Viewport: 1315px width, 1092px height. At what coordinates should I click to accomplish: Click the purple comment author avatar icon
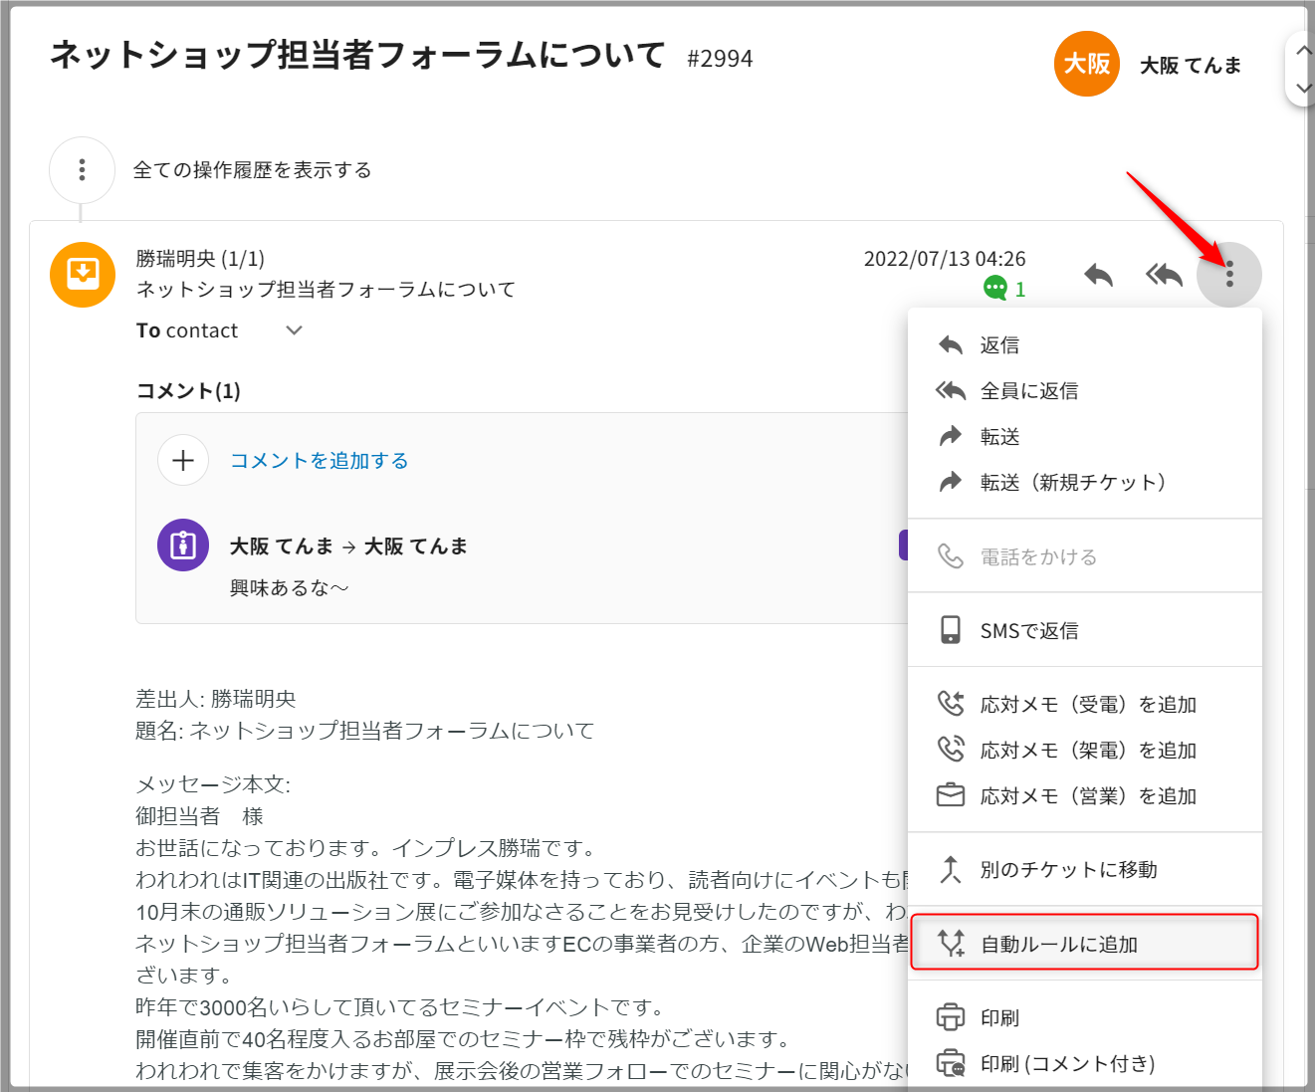pyautogui.click(x=183, y=546)
